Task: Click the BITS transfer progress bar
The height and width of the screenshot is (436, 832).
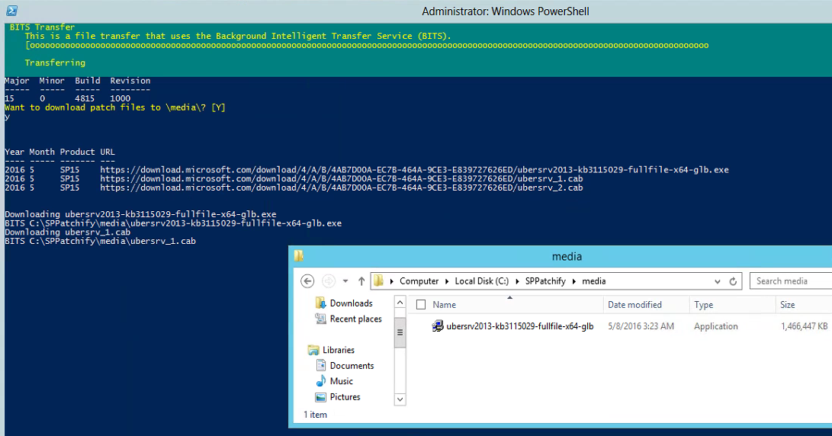Action: pos(367,46)
